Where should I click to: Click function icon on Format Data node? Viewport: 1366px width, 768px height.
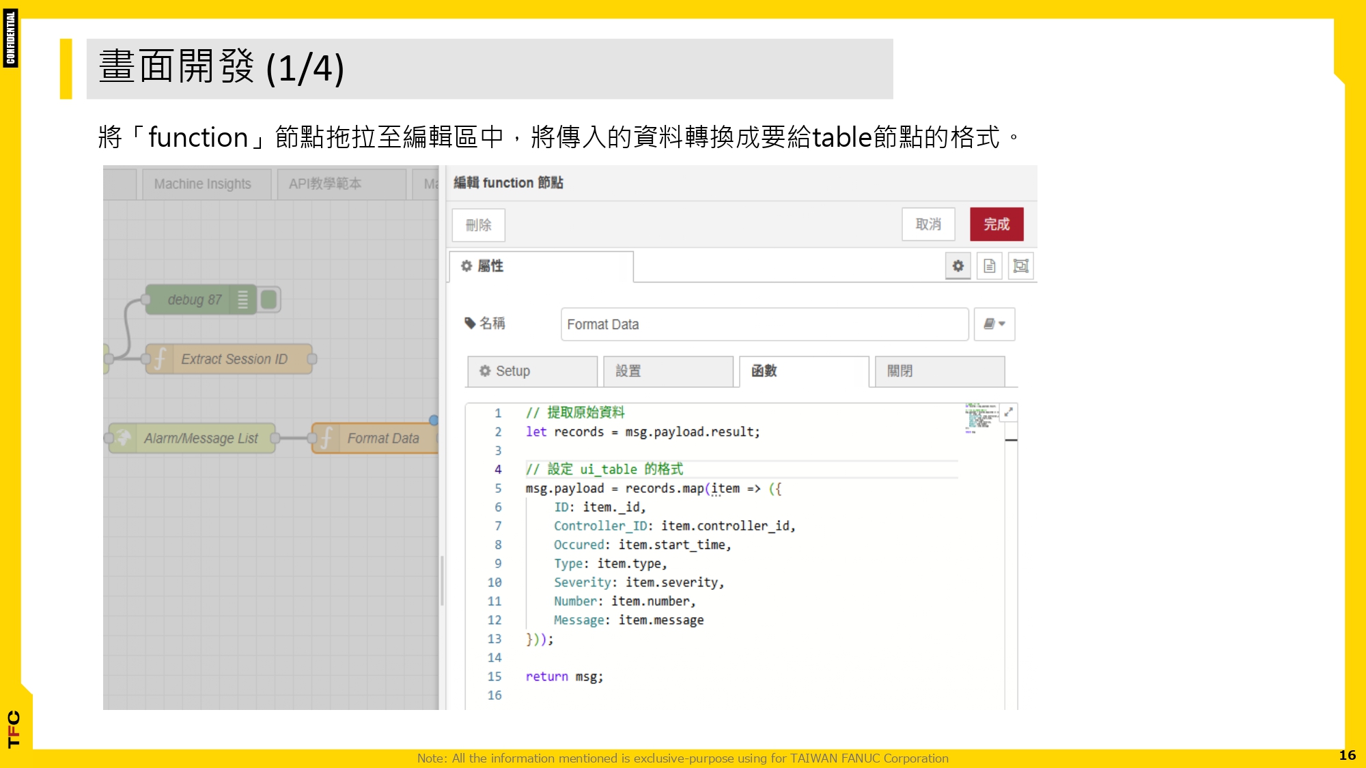[x=326, y=438]
